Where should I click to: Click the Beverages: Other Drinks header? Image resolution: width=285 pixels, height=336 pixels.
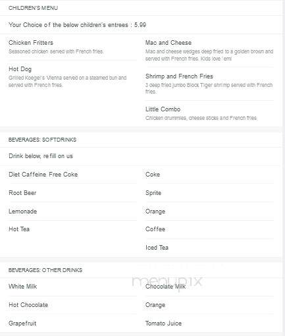click(45, 270)
